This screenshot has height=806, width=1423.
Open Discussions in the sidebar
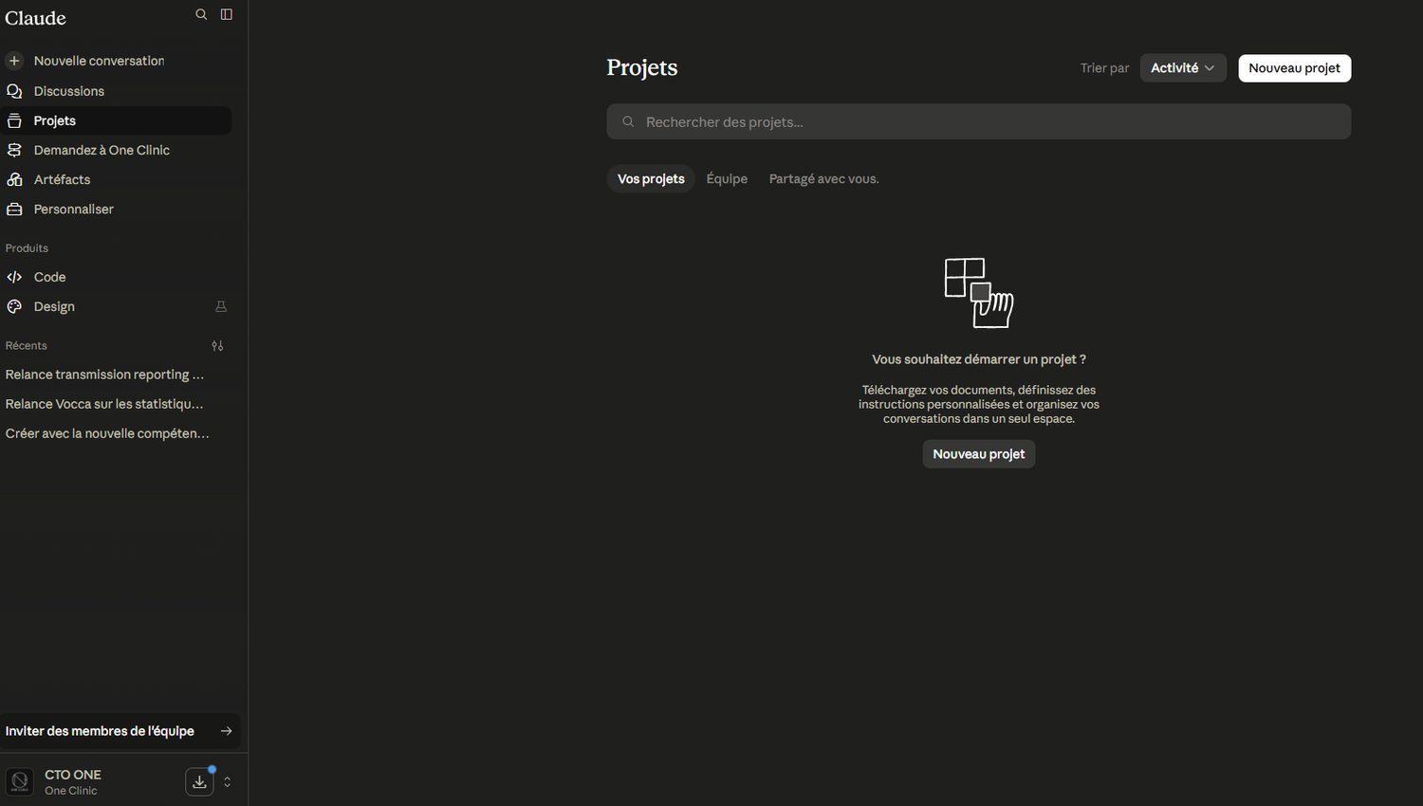[x=117, y=91]
